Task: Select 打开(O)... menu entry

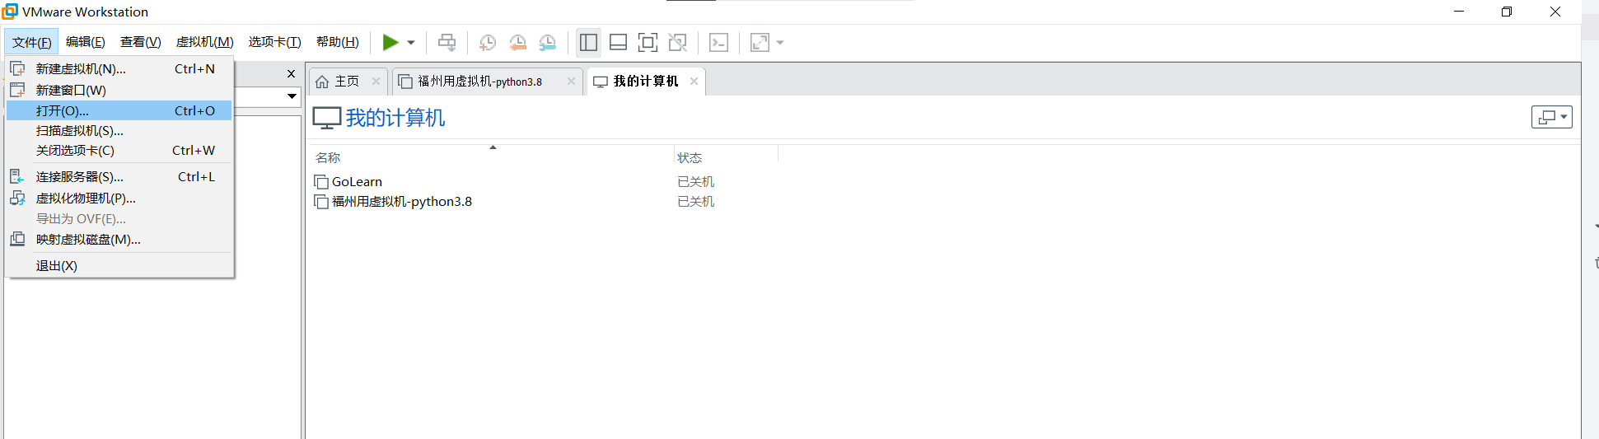Action: 119,110
